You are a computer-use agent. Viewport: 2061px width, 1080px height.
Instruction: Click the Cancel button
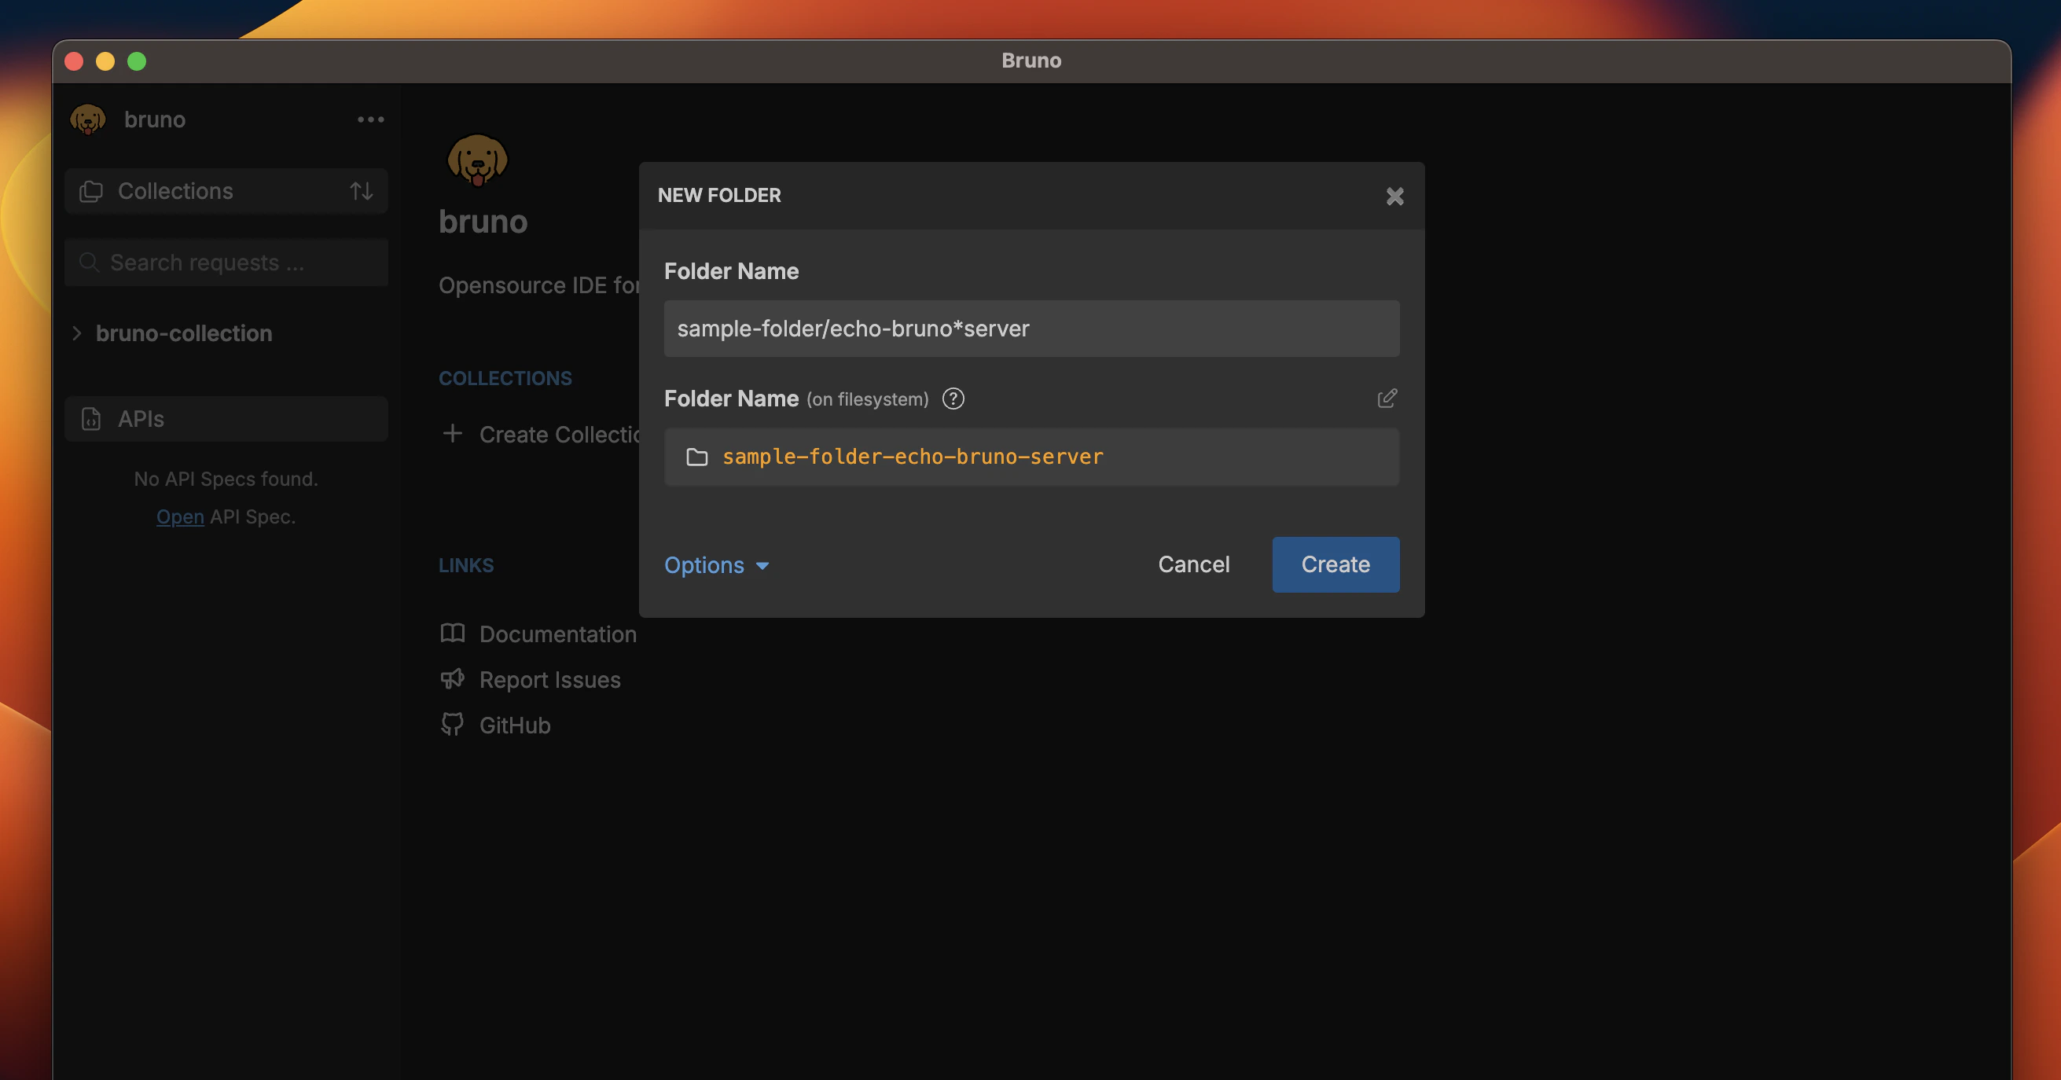click(1194, 564)
